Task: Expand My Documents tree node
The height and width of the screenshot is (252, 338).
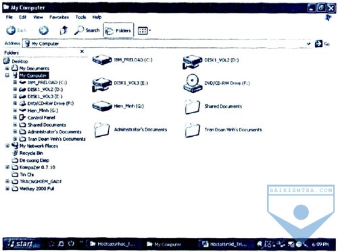Action: click(x=7, y=68)
